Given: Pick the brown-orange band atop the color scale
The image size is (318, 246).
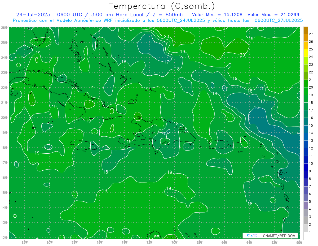Looking at the screenshot, I should click(306, 30).
